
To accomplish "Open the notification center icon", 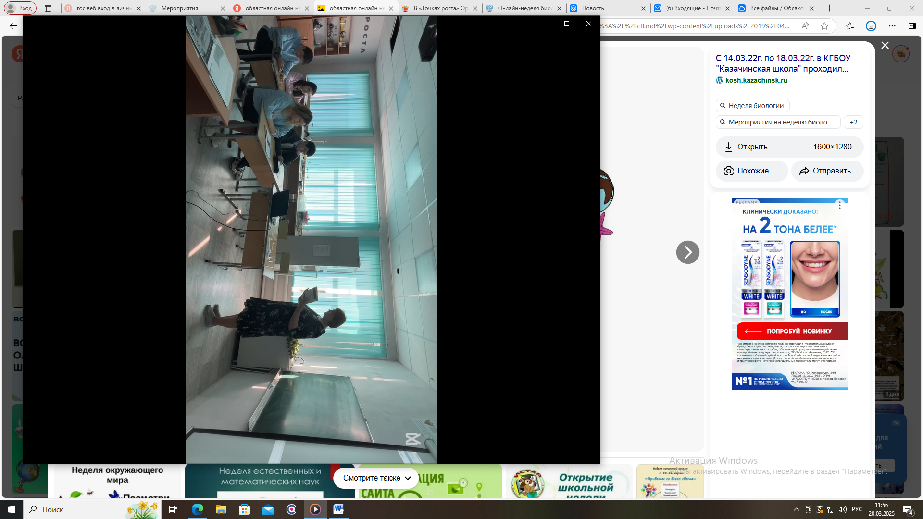I will [x=908, y=509].
